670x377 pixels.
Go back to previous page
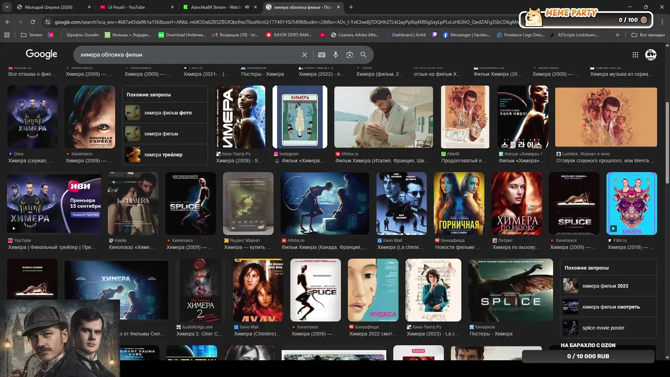[8, 22]
